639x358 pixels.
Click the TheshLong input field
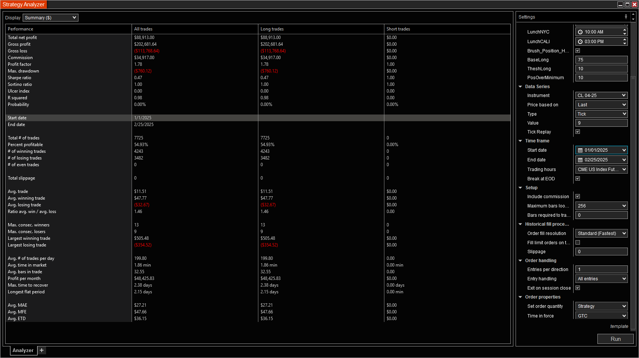[x=601, y=69]
